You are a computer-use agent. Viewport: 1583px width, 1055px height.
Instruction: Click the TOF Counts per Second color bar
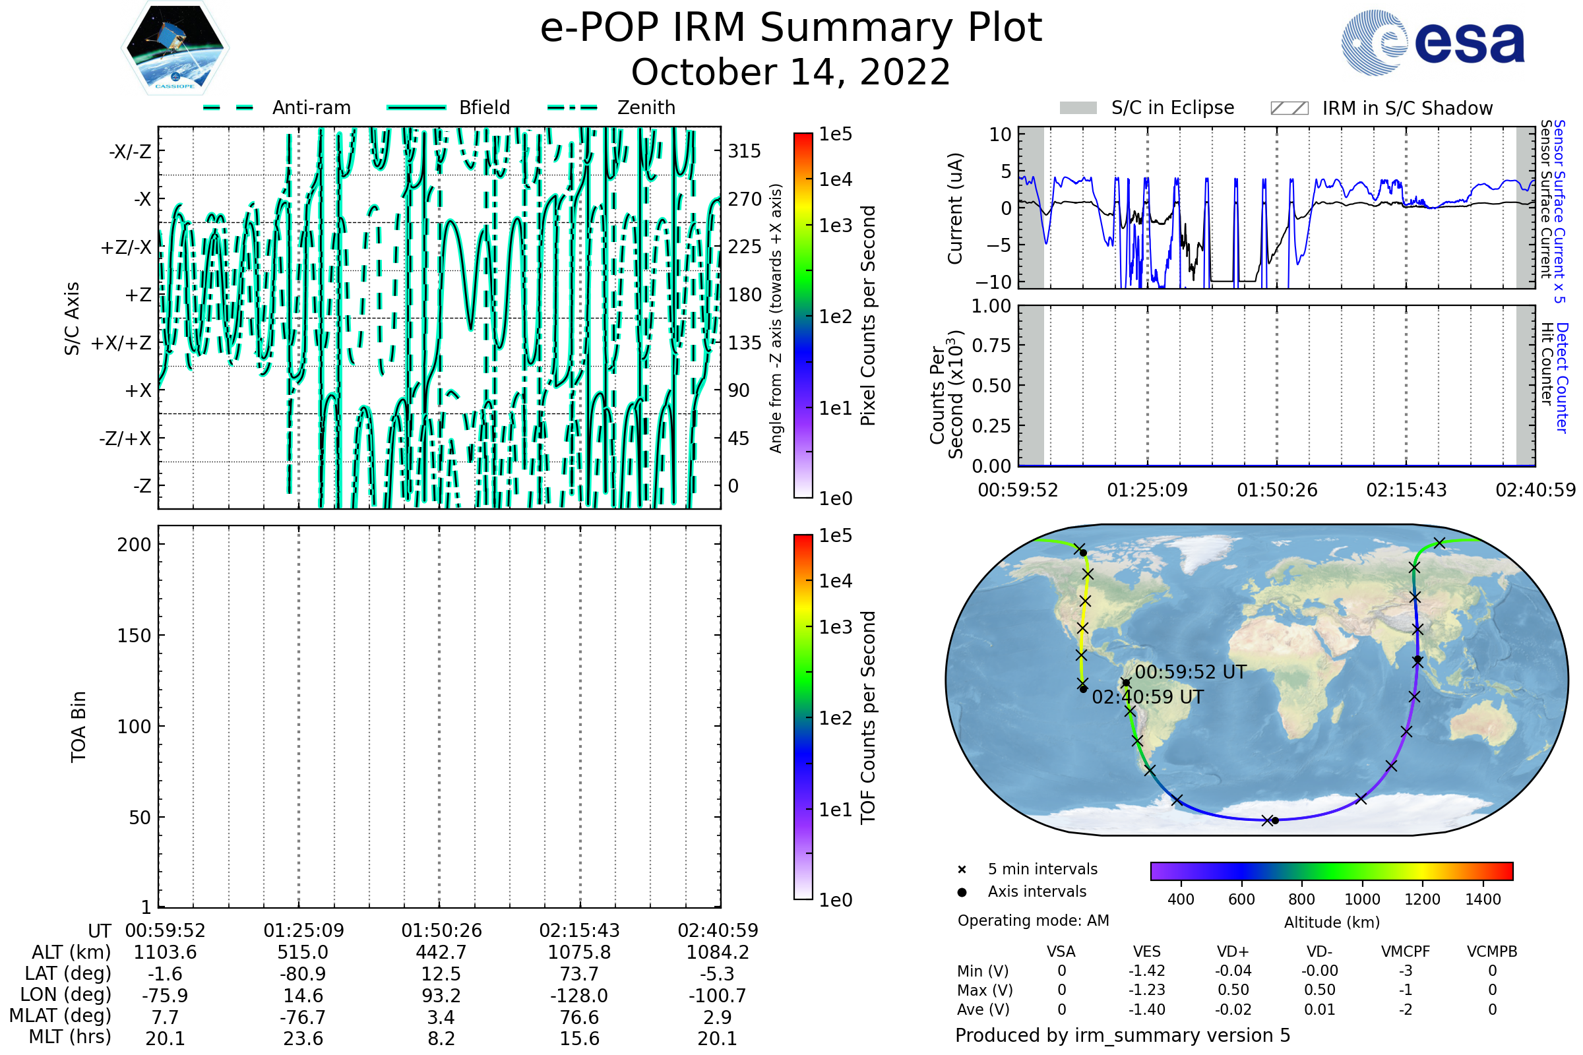coord(803,717)
